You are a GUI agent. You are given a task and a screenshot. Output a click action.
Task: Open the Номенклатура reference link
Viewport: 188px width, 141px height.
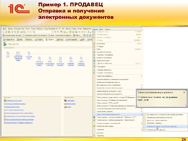71,104
